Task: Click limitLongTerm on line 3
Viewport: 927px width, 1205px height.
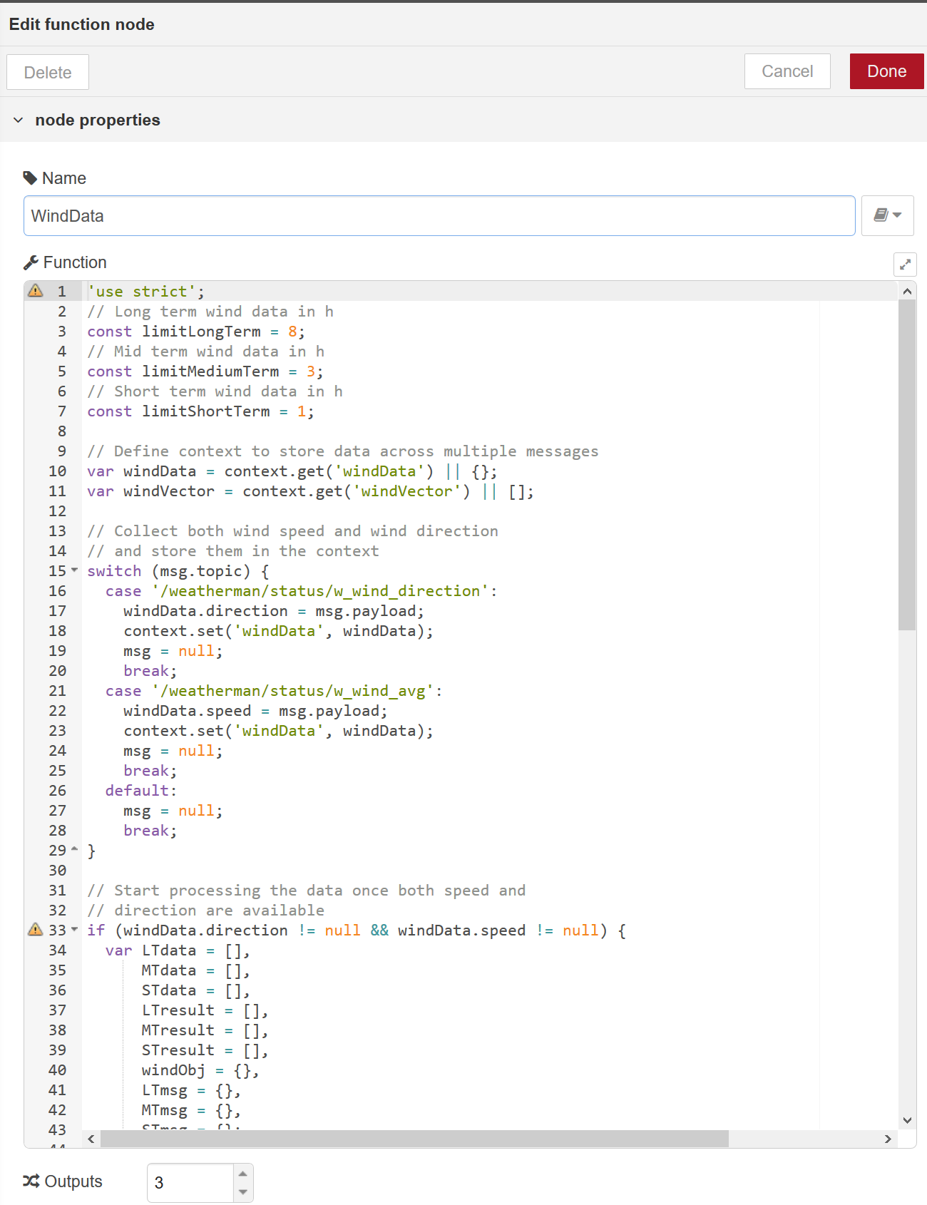Action: click(x=201, y=332)
